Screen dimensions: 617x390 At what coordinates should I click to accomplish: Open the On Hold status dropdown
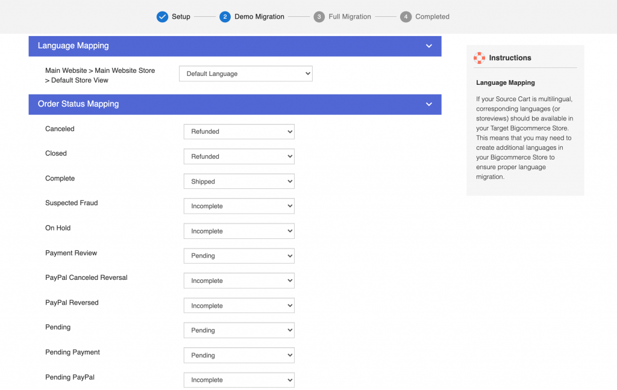point(239,231)
